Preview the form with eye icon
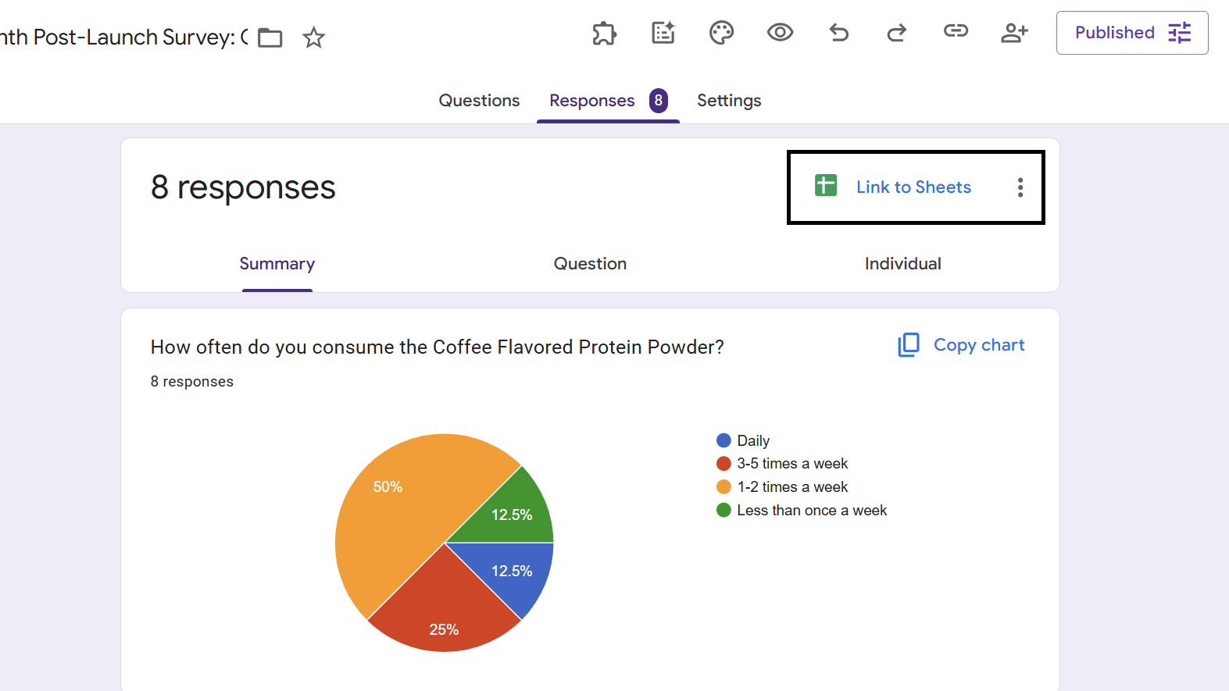Viewport: 1229px width, 691px height. click(780, 33)
